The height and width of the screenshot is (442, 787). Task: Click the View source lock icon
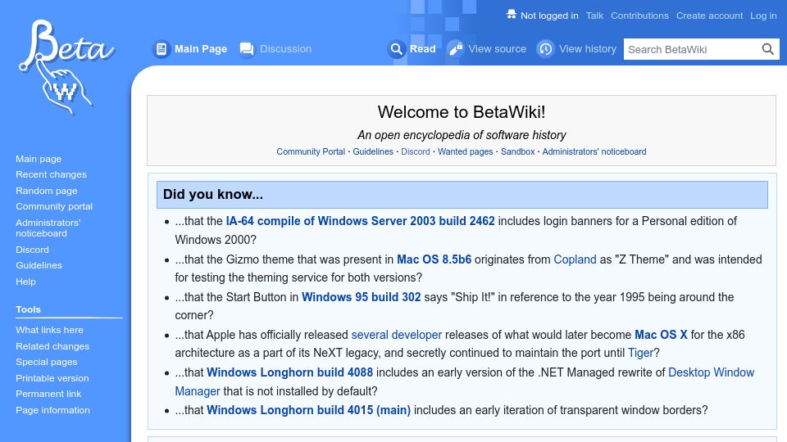click(455, 49)
